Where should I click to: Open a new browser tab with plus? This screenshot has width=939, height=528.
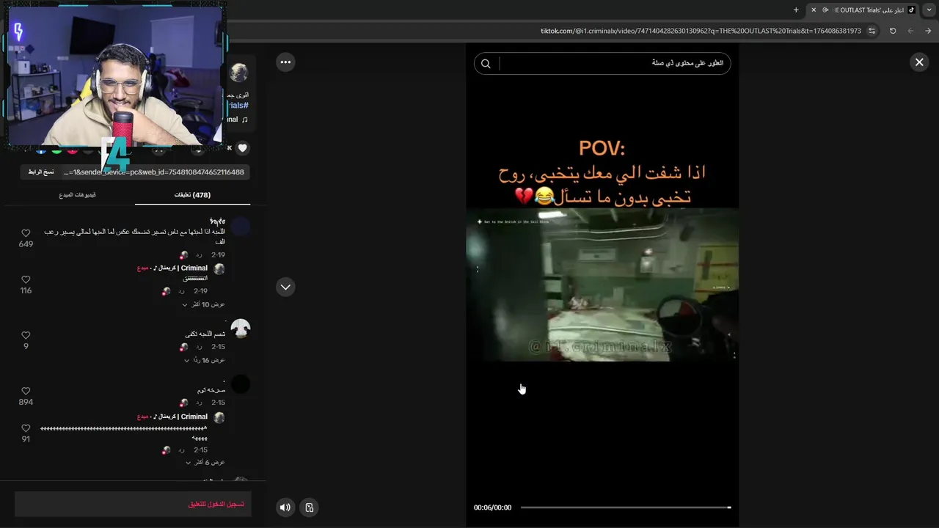pyautogui.click(x=796, y=10)
